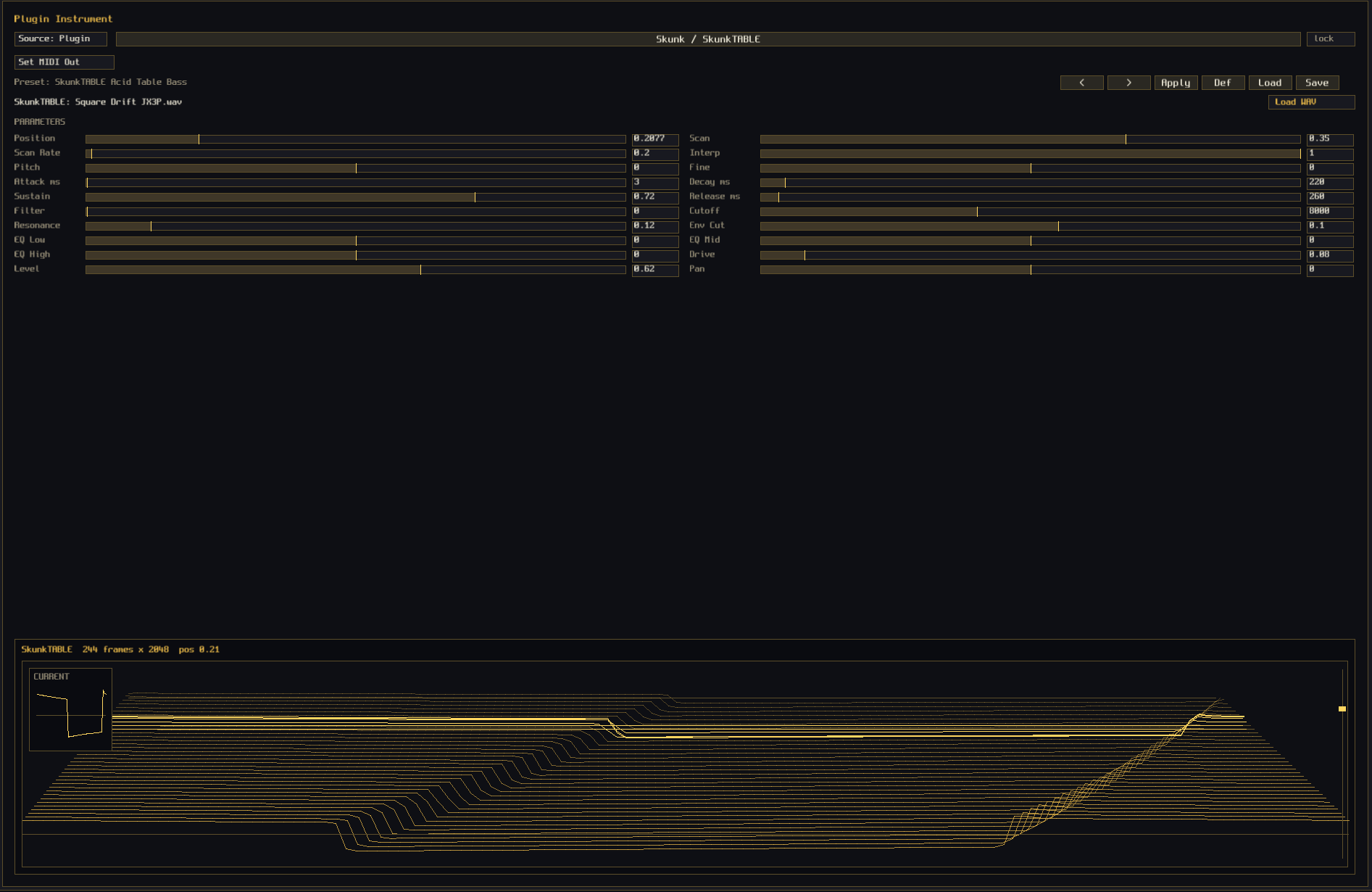Adjust the Scan slider
1372x892 pixels.
point(1030,139)
